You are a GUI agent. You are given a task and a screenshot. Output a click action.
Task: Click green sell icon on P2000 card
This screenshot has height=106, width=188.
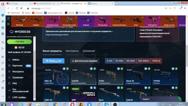click(176, 69)
